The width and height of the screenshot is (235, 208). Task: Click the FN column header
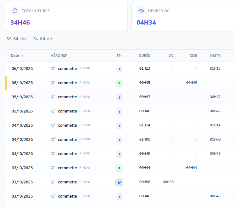pyautogui.click(x=119, y=55)
